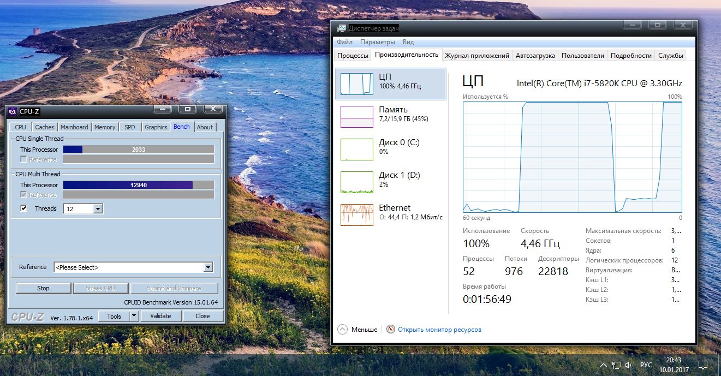721x376 pixels.
Task: Toggle the Single Thread Reference checkbox
Action: (x=23, y=159)
